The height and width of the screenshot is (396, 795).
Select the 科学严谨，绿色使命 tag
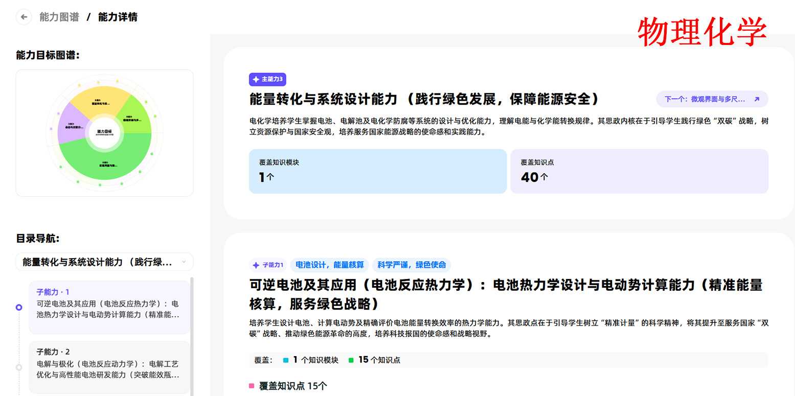(x=412, y=265)
